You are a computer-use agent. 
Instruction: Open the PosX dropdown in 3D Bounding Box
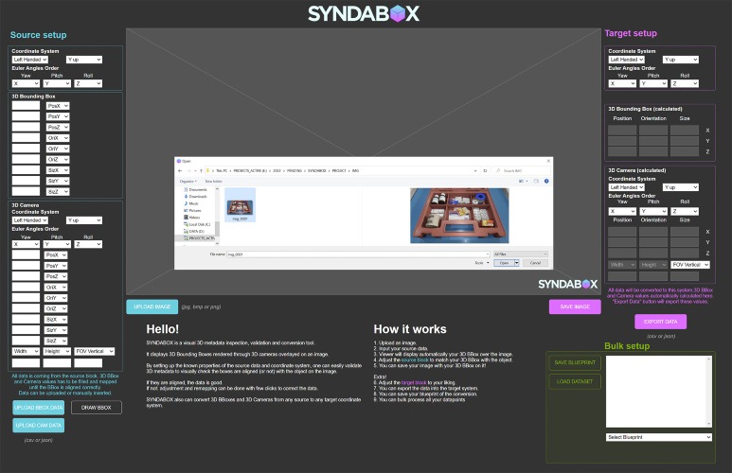(x=58, y=106)
